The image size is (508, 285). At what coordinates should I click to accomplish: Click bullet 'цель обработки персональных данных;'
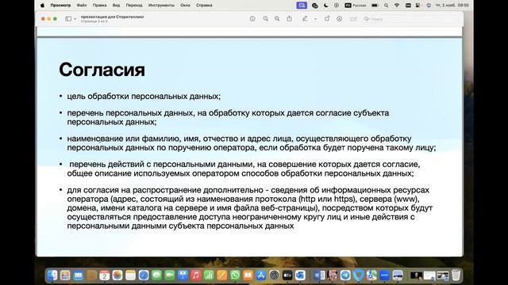(144, 97)
